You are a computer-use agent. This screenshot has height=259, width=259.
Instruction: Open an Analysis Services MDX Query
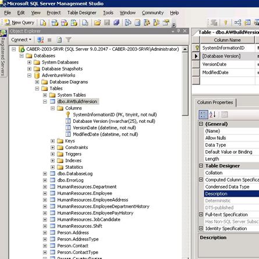pyautogui.click(x=55, y=23)
